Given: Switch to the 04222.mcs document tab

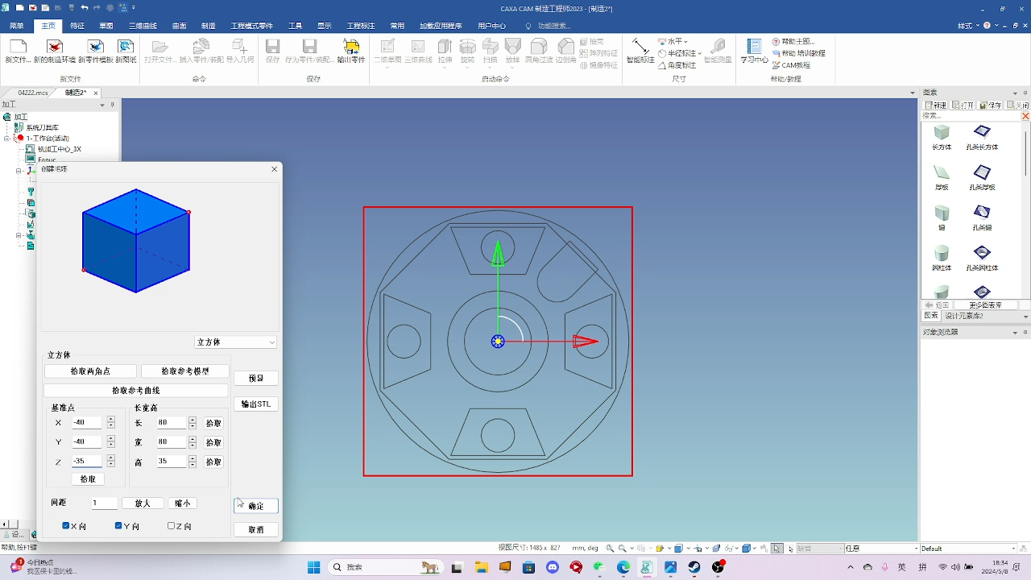Looking at the screenshot, I should (x=33, y=93).
